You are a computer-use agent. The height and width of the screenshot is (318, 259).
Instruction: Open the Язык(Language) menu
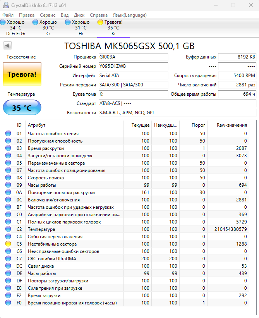click(130, 15)
